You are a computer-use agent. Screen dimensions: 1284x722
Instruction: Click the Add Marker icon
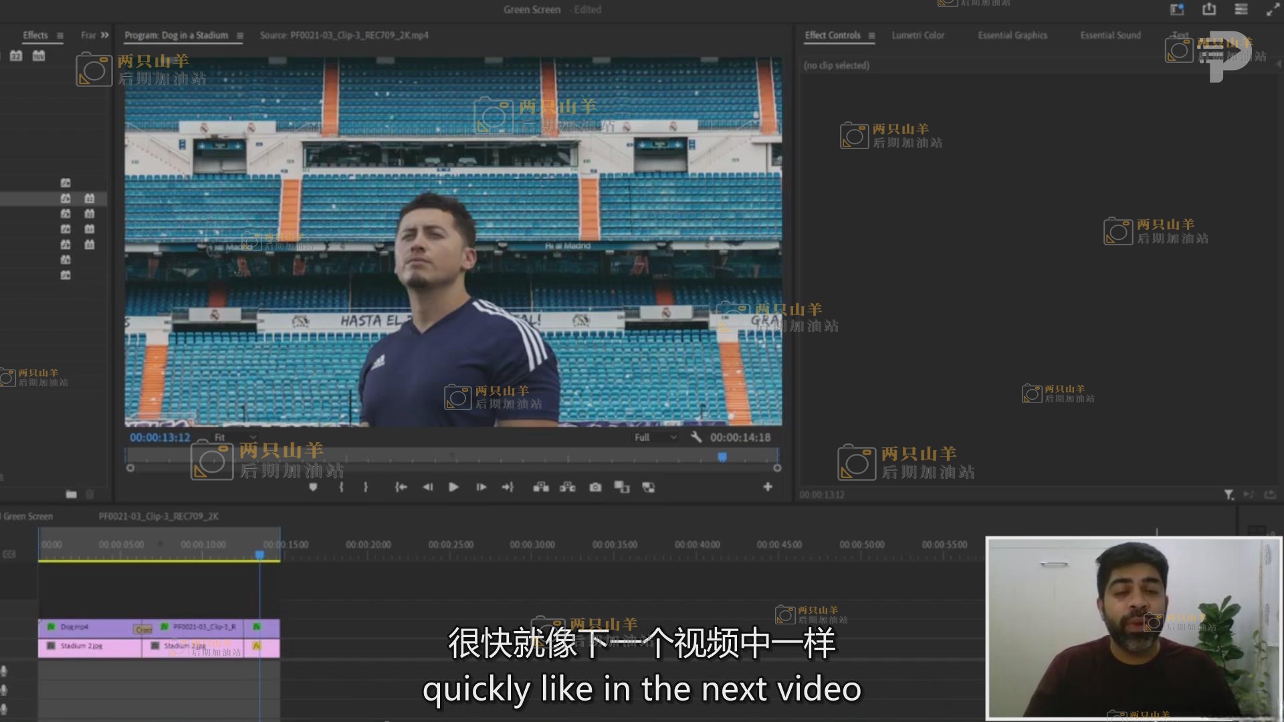313,487
